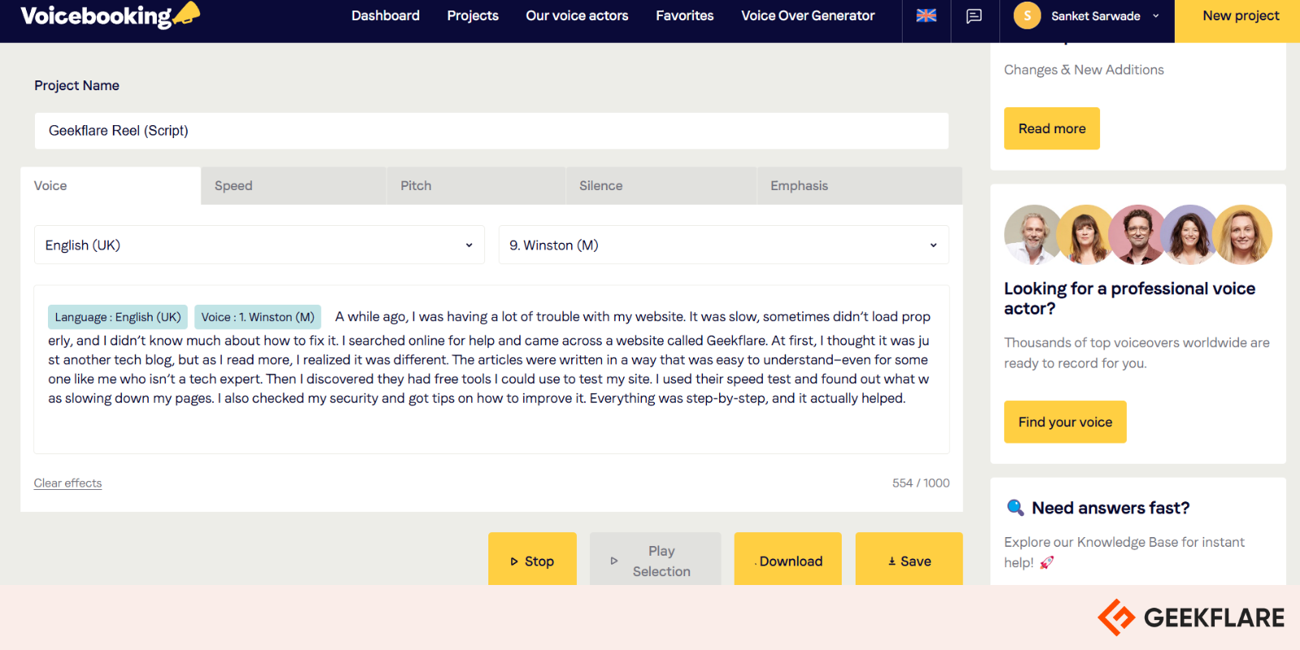Click the Voice : 1. Winston (M) tag
The width and height of the screenshot is (1300, 650).
pos(258,317)
